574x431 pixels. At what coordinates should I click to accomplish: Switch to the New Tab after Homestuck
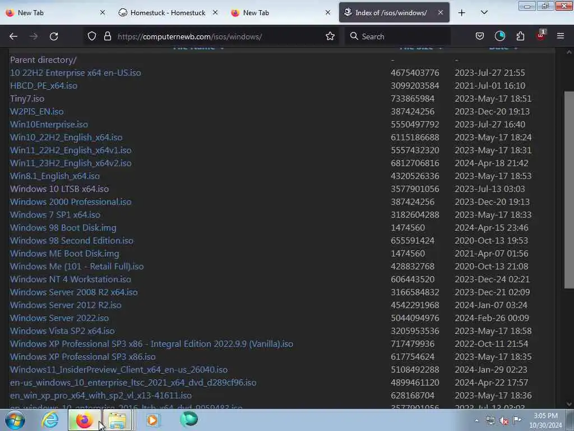click(281, 12)
